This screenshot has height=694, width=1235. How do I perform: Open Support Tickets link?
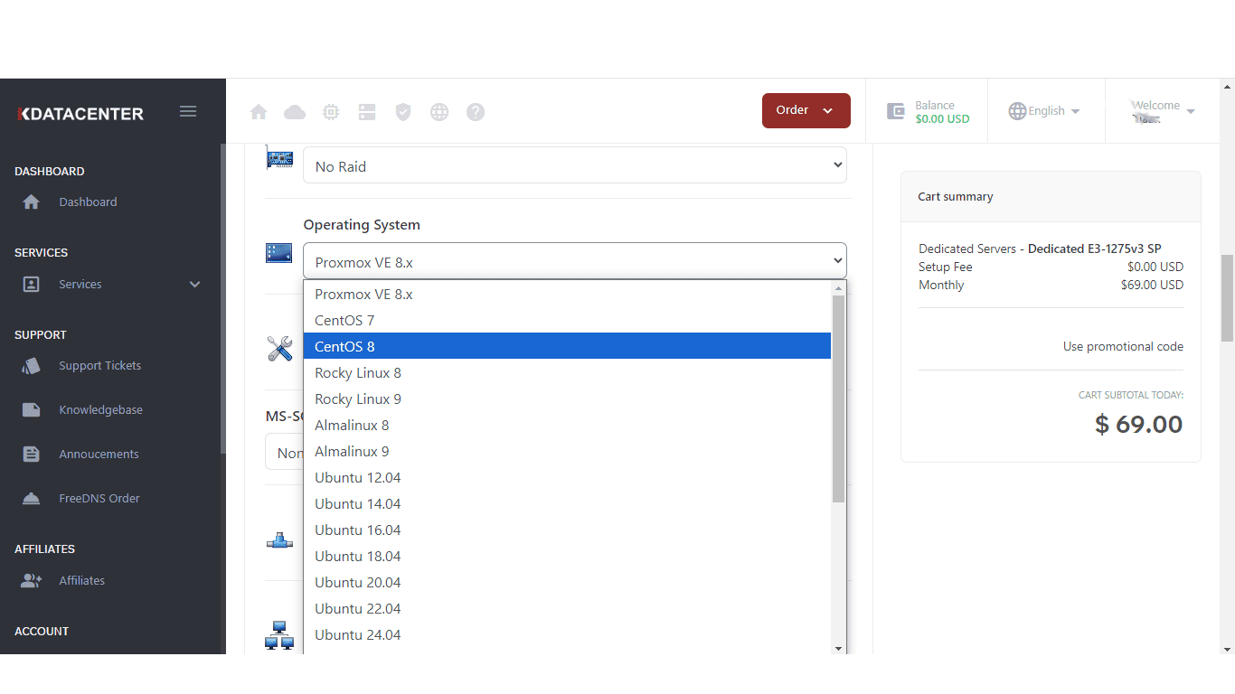tap(99, 366)
